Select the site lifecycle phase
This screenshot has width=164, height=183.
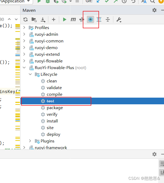(50, 128)
